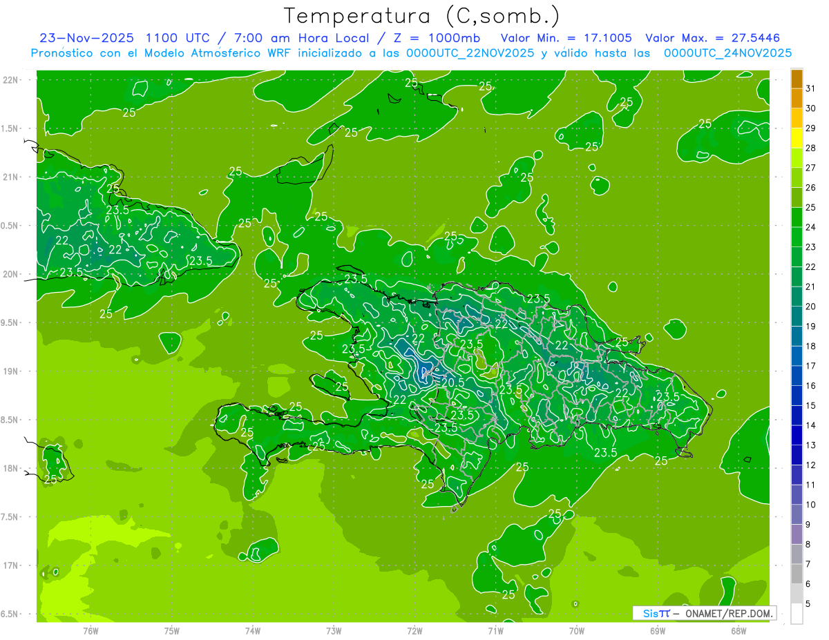The width and height of the screenshot is (829, 640).
Task: Pick the yellow swatch between 28 and 29
Action: pyautogui.click(x=797, y=138)
